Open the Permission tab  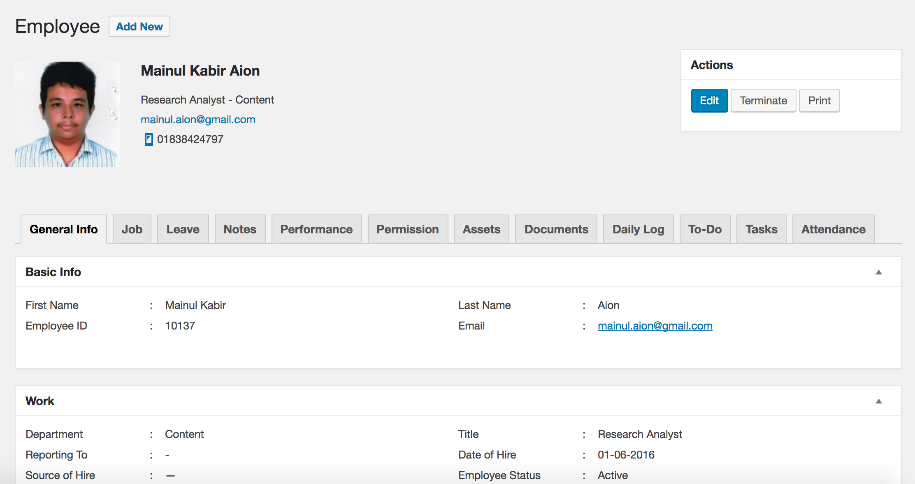pyautogui.click(x=407, y=228)
